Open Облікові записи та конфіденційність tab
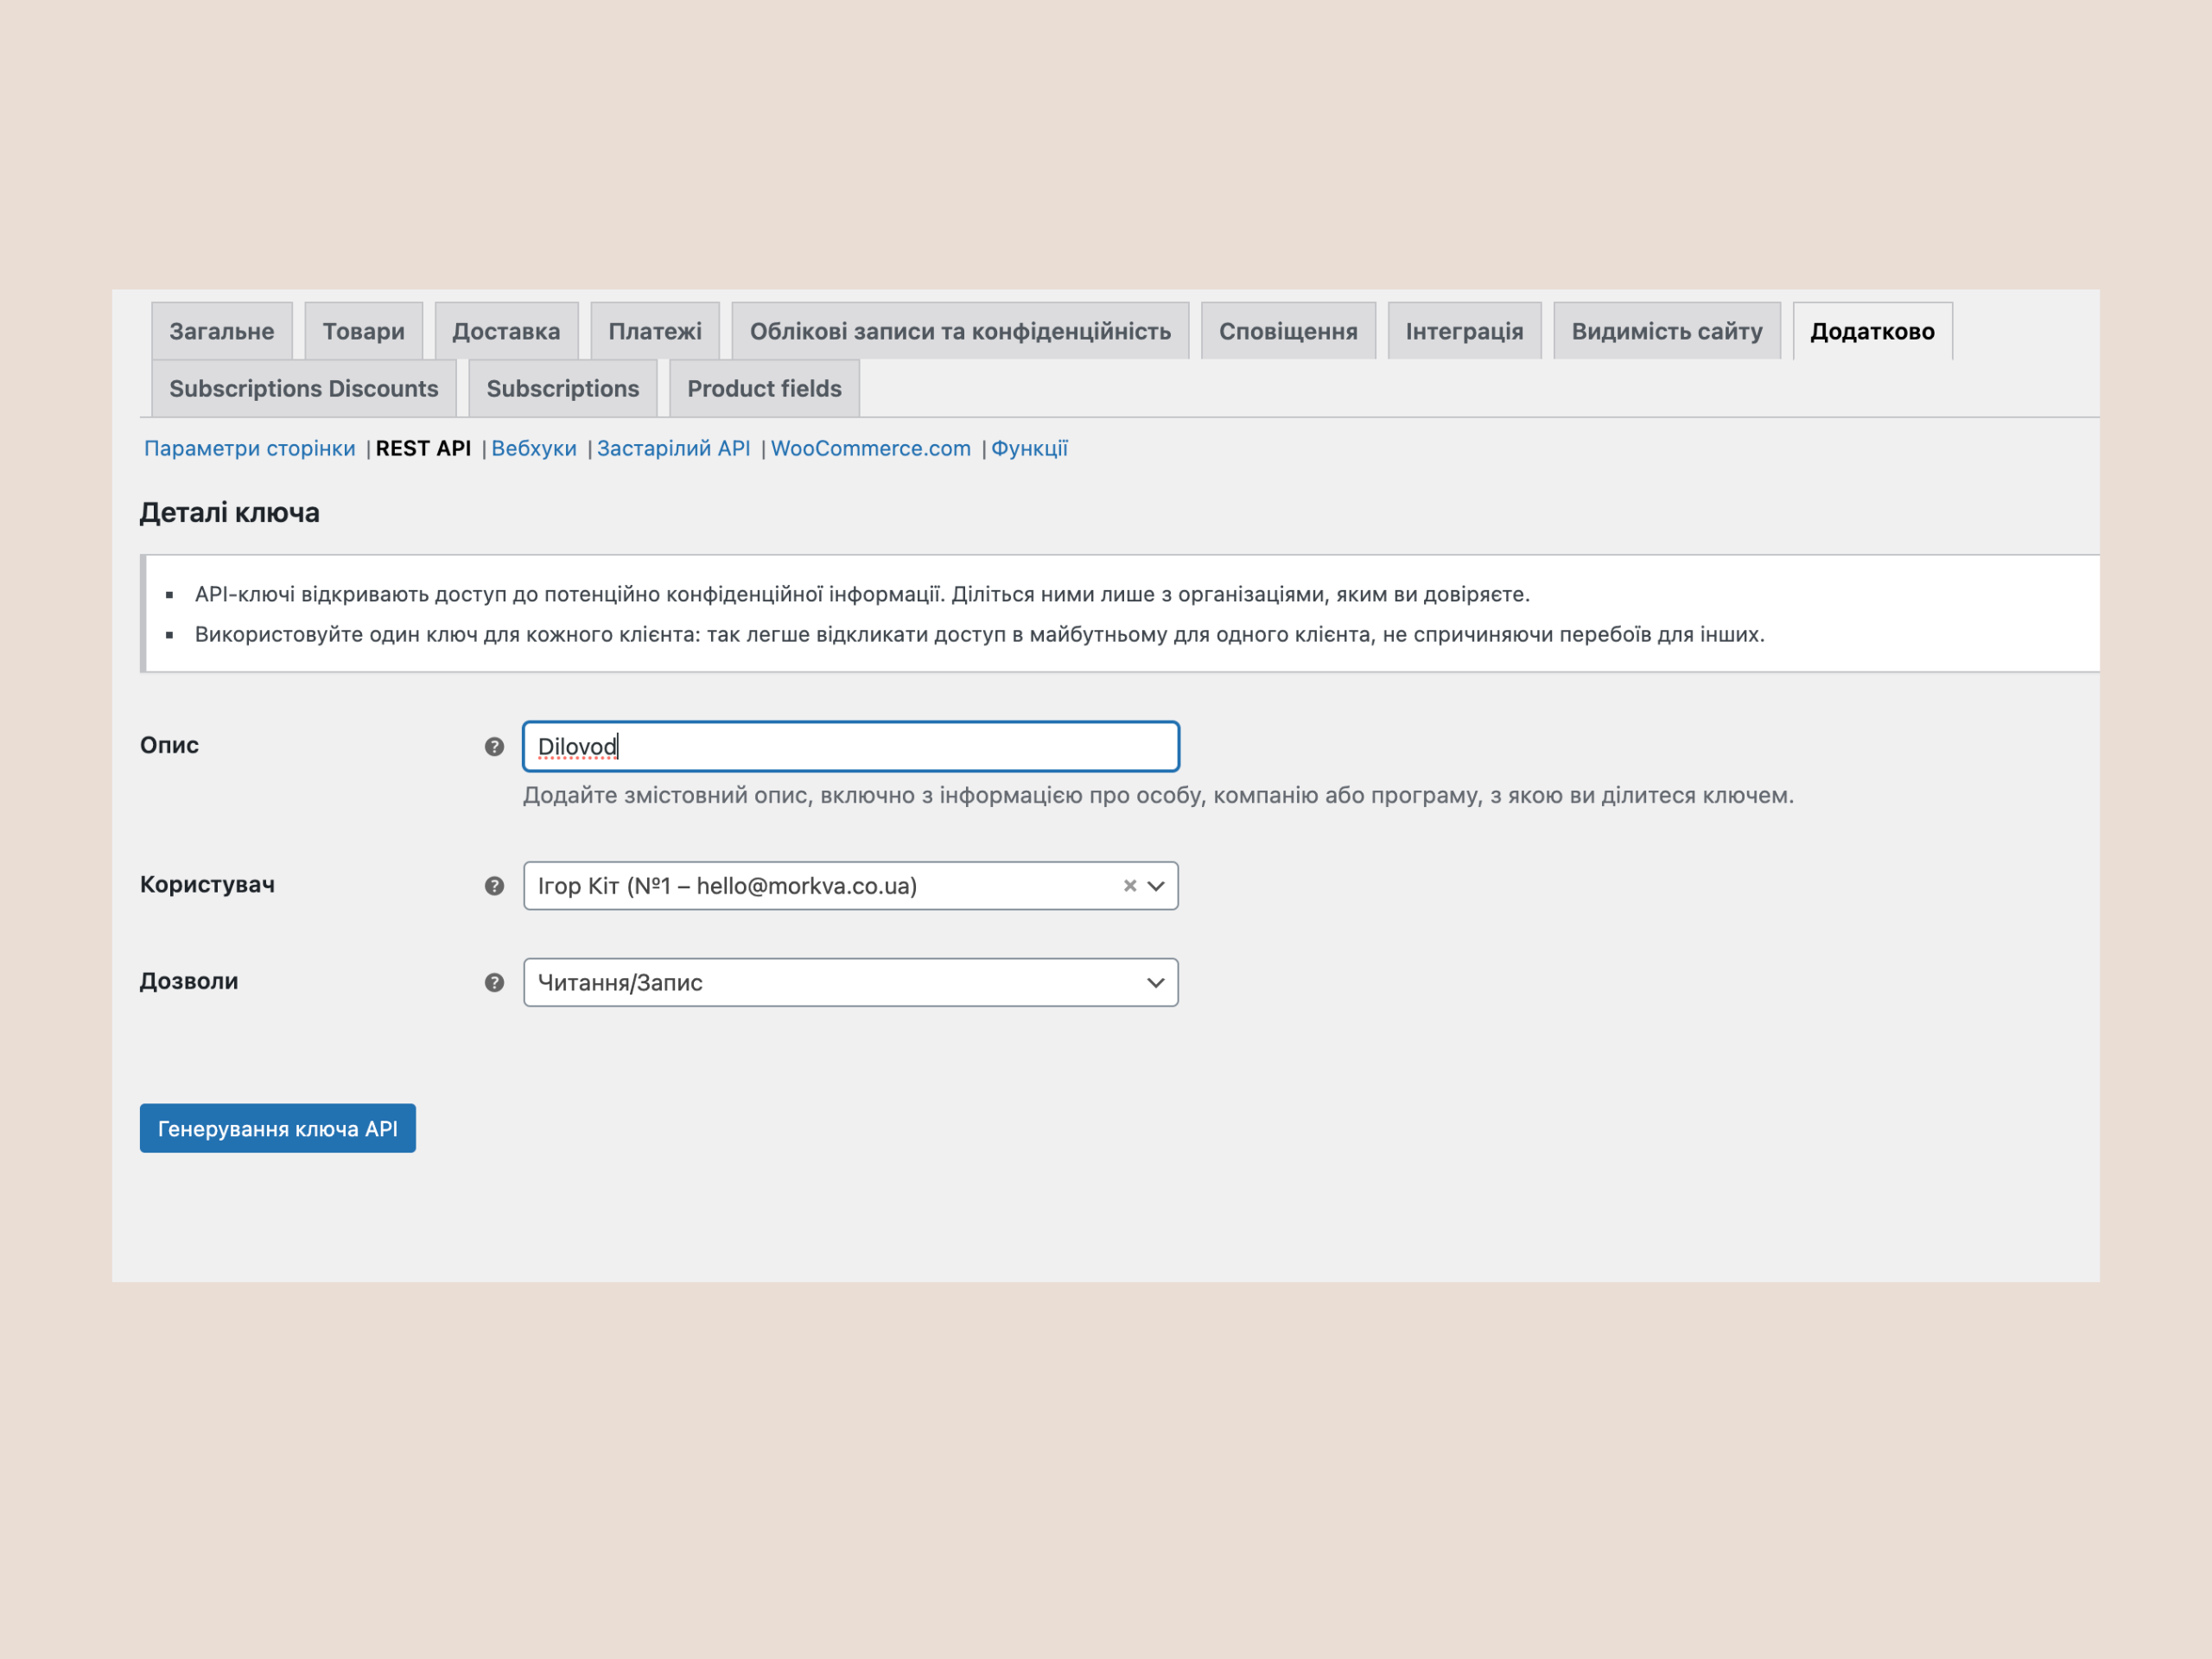Viewport: 2212px width, 1659px height. (960, 331)
